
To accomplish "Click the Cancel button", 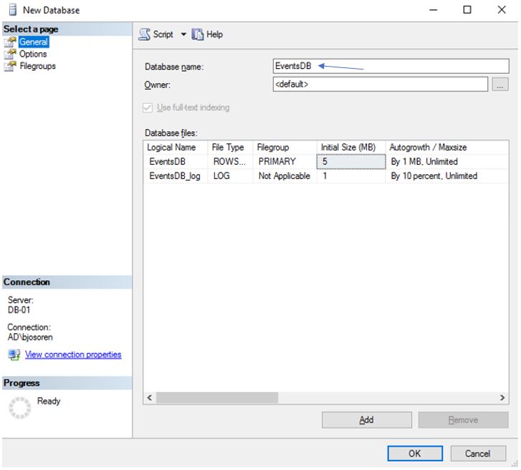I will (477, 454).
